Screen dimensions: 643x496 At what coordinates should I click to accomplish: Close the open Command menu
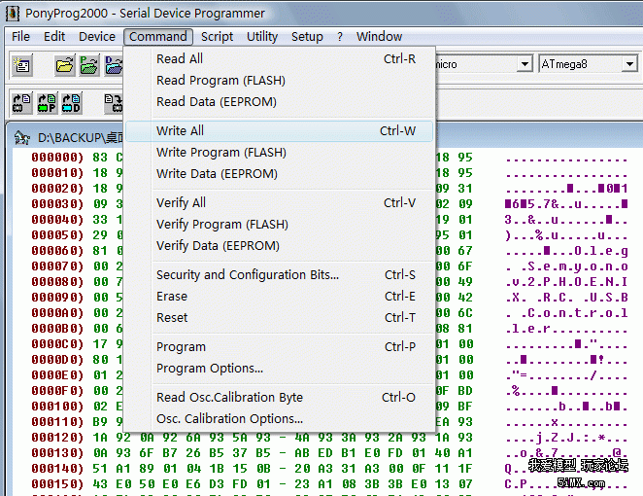158,37
